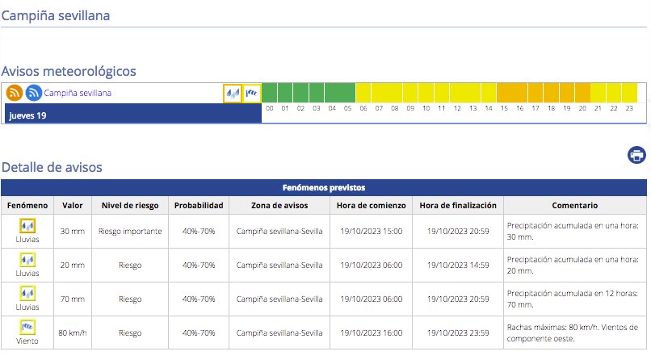651x364 pixels.
Task: Print the warnings using printer icon
Action: pos(636,155)
